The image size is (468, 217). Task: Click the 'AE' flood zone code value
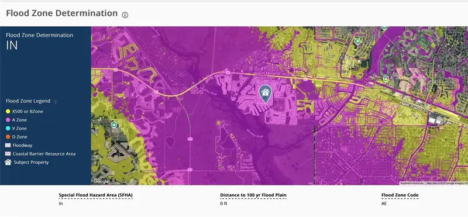click(x=384, y=204)
